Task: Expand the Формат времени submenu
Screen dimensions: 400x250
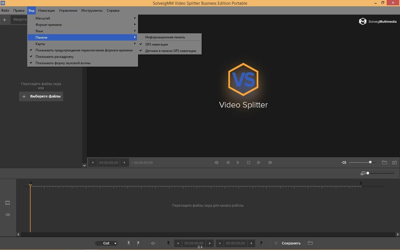Action: [82, 24]
